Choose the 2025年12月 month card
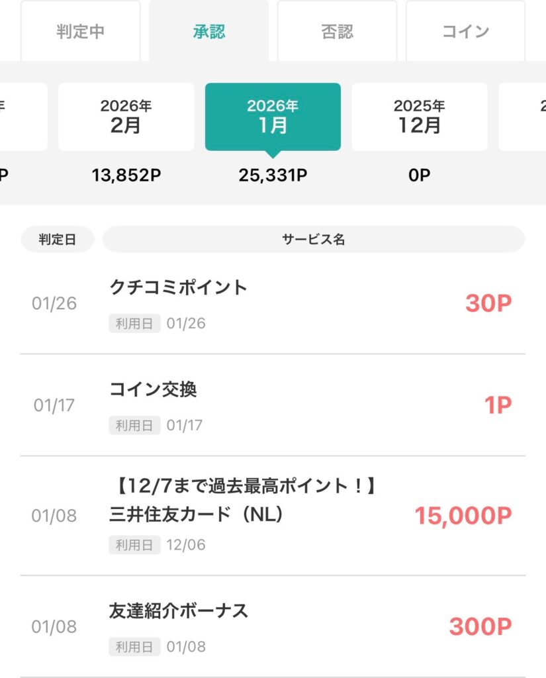 [419, 117]
